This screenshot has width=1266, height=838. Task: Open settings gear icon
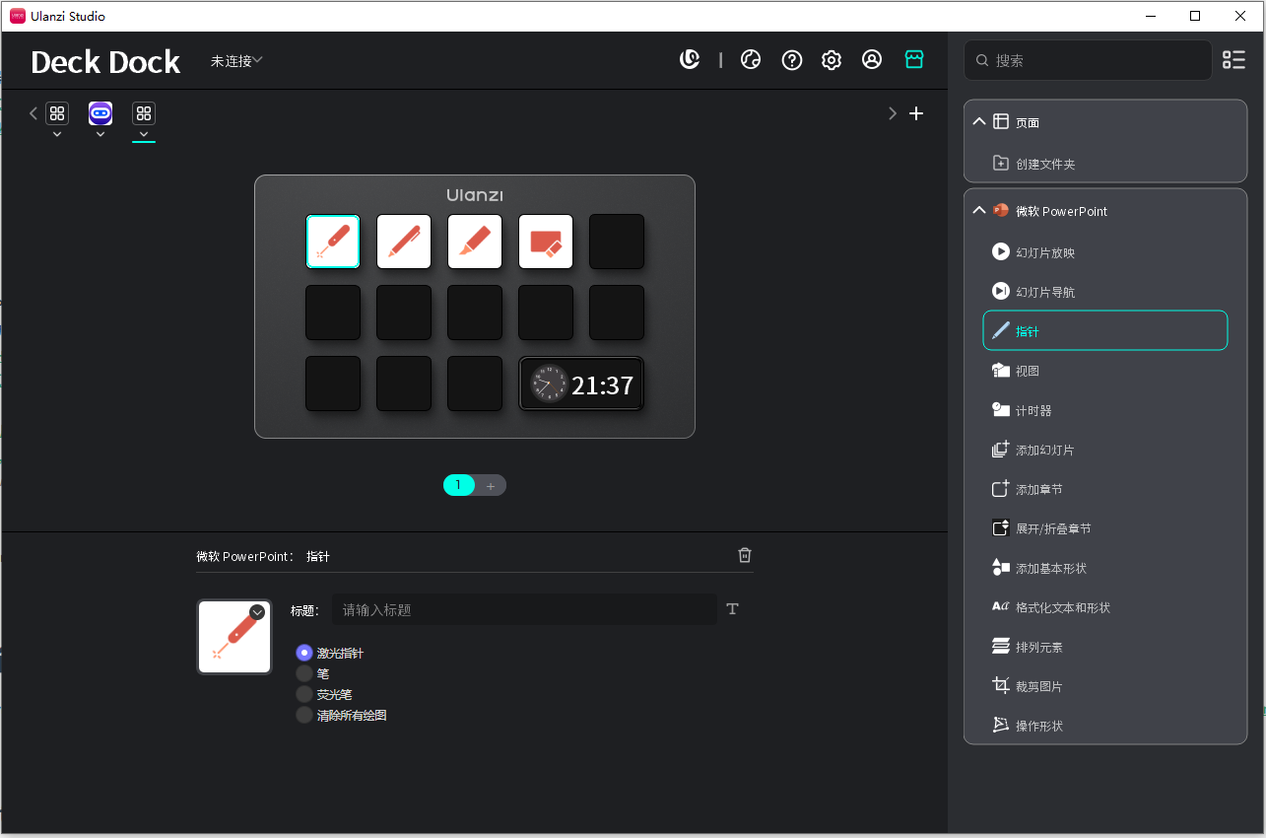(x=832, y=60)
